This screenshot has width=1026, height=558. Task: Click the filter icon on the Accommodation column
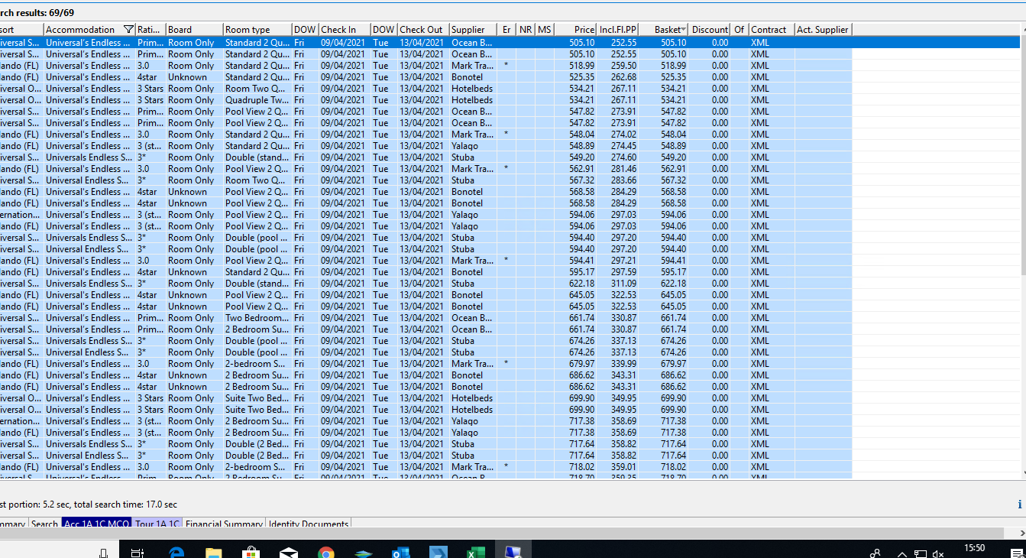pyautogui.click(x=128, y=30)
